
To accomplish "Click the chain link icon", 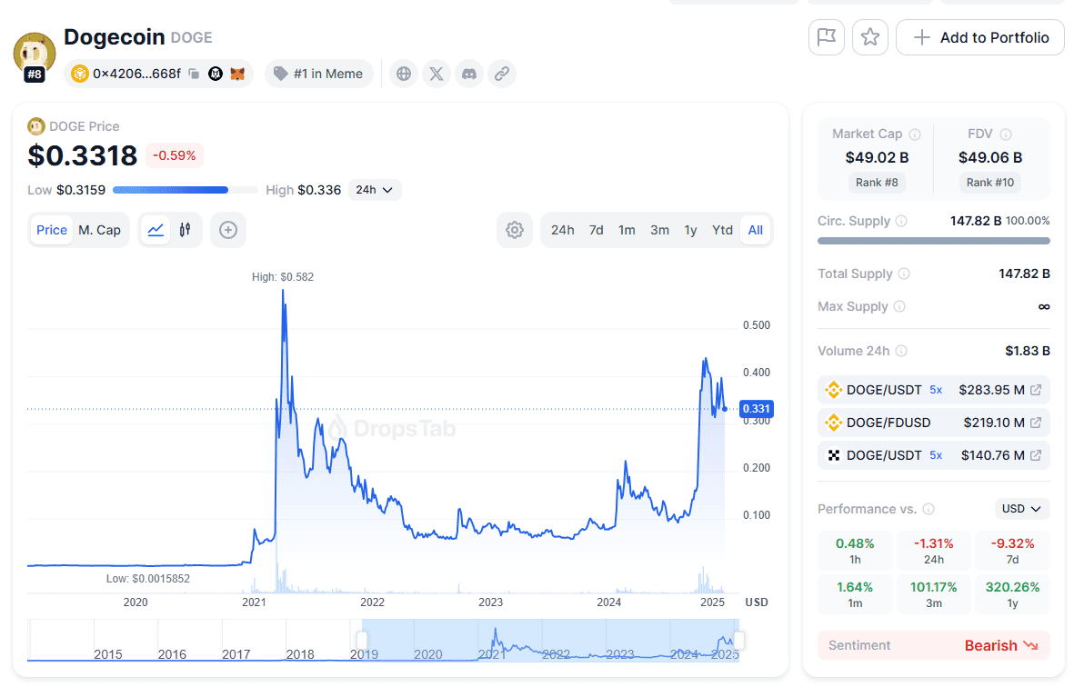I will 502,74.
